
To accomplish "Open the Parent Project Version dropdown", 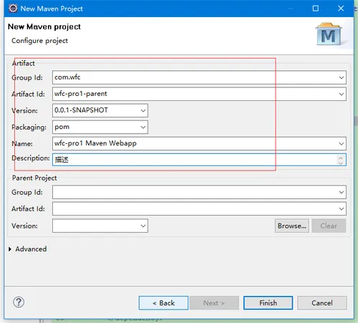I will coord(143,226).
